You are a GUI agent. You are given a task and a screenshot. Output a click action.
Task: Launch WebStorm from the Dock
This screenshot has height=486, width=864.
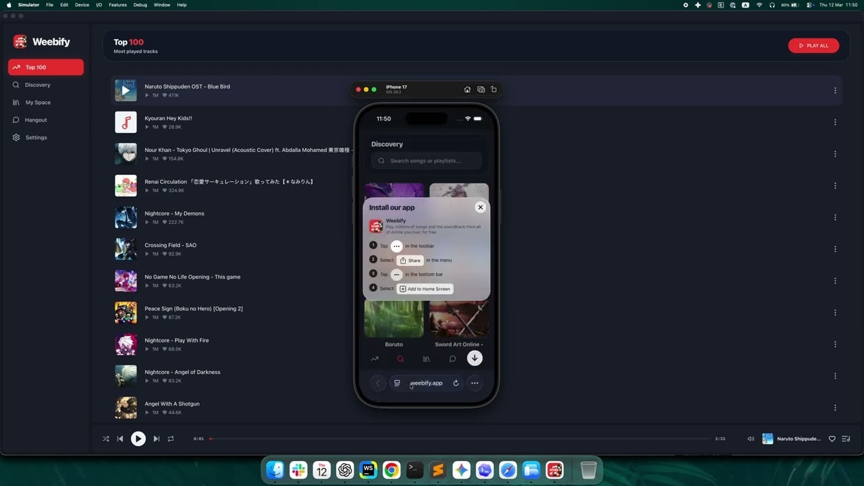368,470
